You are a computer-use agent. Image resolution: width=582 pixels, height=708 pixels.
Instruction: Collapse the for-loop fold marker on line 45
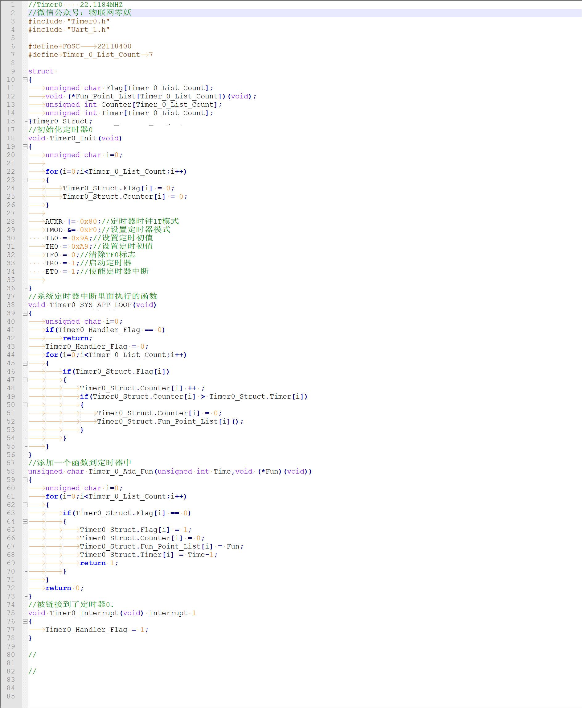(25, 363)
